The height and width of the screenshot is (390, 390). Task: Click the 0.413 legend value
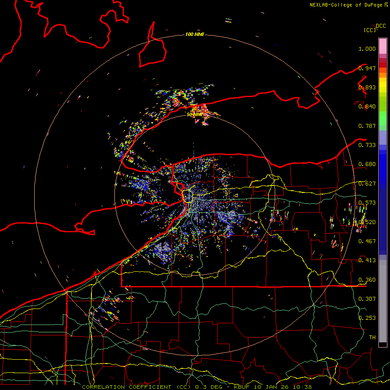tap(367, 260)
